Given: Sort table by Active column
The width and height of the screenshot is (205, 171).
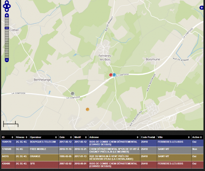Looking at the screenshot, I should point(197,137).
